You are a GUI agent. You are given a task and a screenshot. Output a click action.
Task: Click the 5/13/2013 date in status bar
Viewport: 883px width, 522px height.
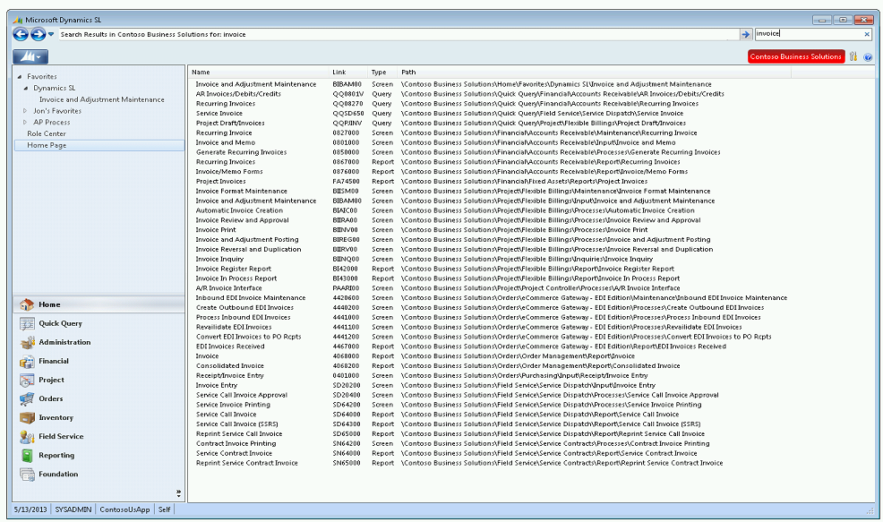coord(30,509)
